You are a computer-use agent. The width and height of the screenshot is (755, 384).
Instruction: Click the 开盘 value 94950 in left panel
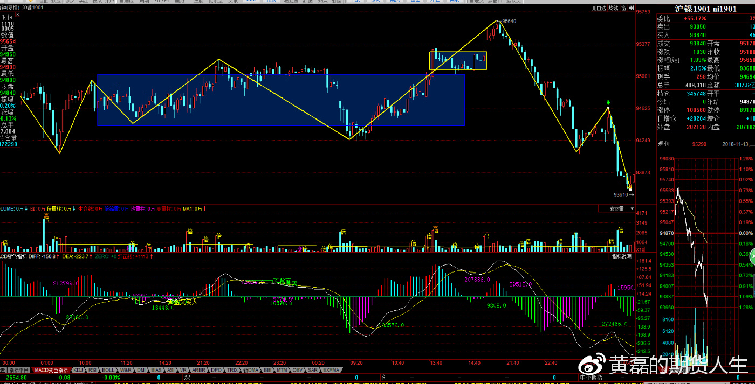[8, 54]
